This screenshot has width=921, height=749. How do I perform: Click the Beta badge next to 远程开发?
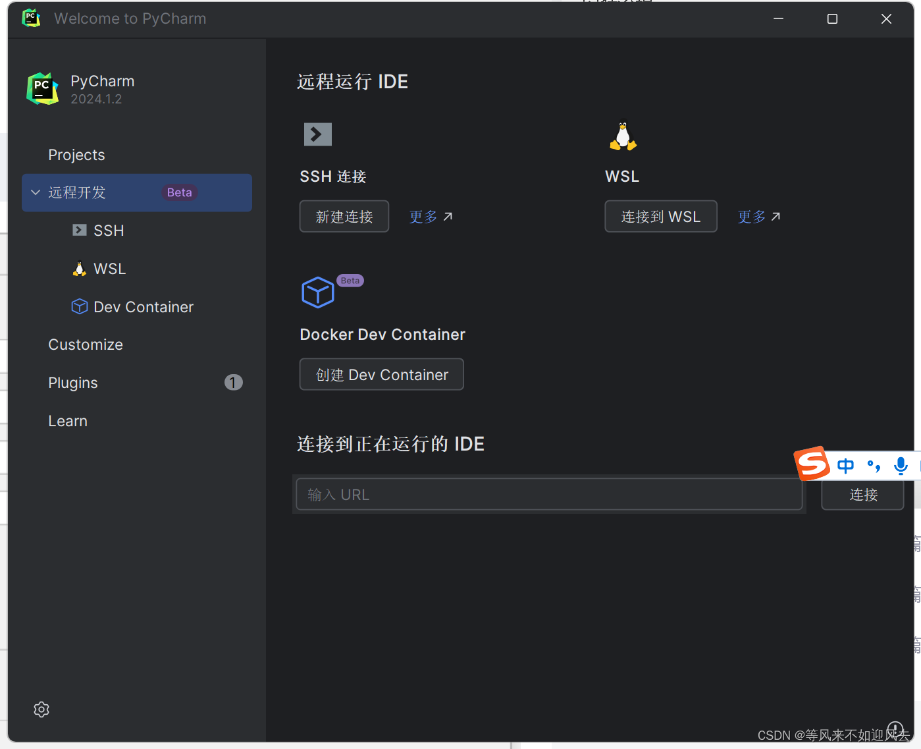coord(179,192)
